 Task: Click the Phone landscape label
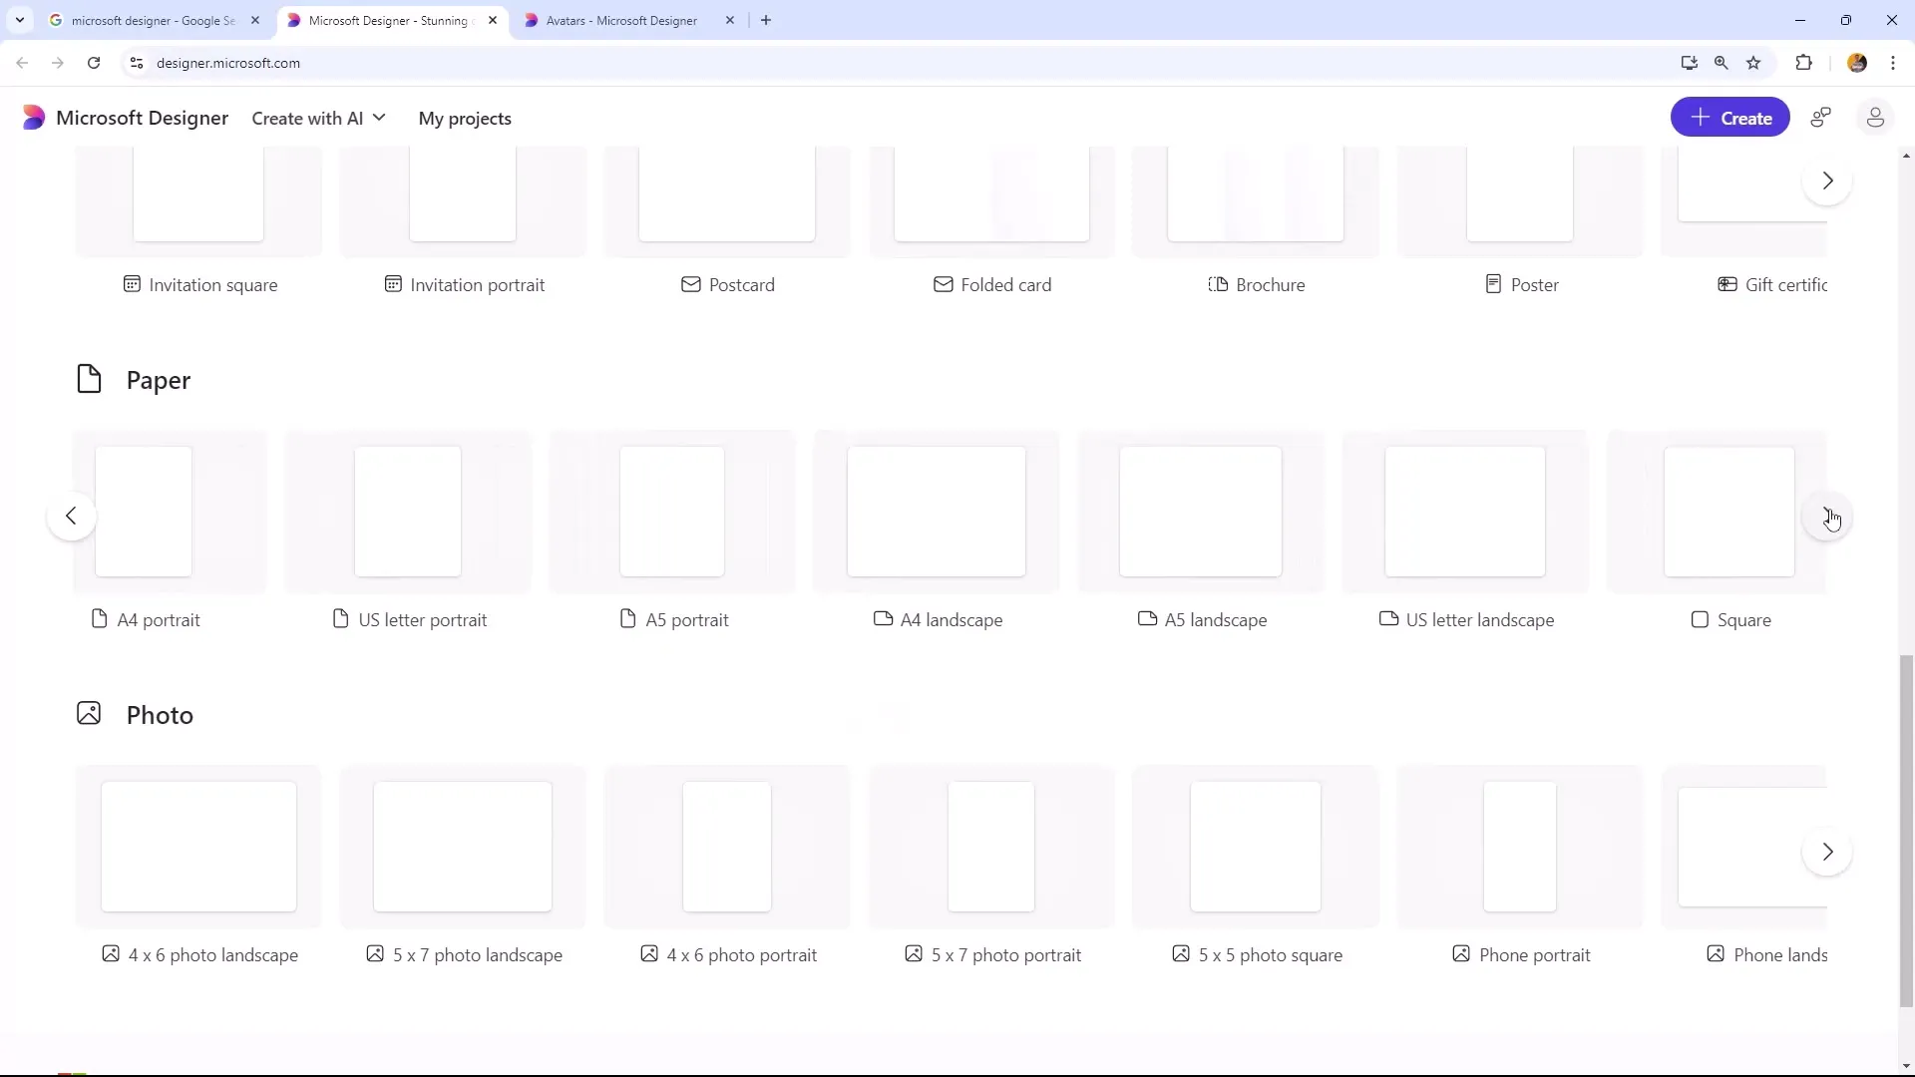pyautogui.click(x=1780, y=954)
